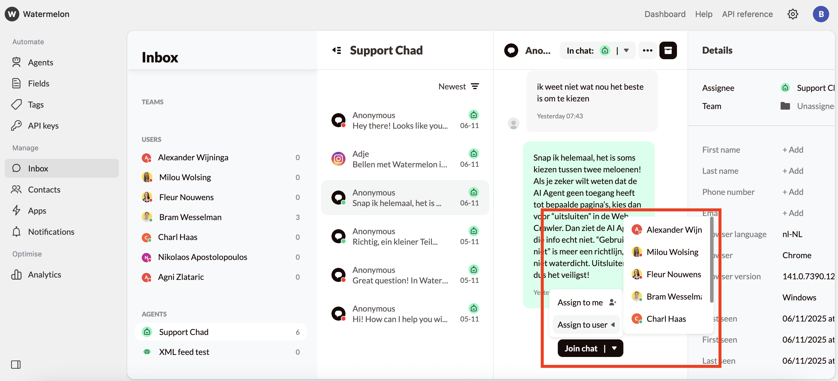This screenshot has height=381, width=838.
Task: Click the sort filter icon beside Newest
Action: pyautogui.click(x=475, y=86)
